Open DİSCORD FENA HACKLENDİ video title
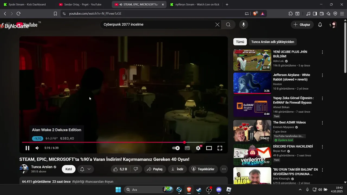The height and width of the screenshot is (195, 347). tap(293, 146)
